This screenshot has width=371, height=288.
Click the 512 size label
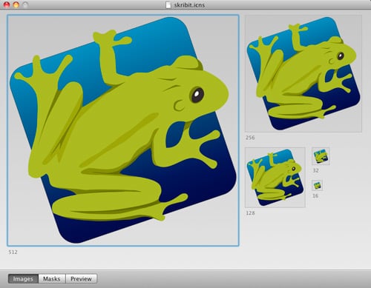coord(13,252)
